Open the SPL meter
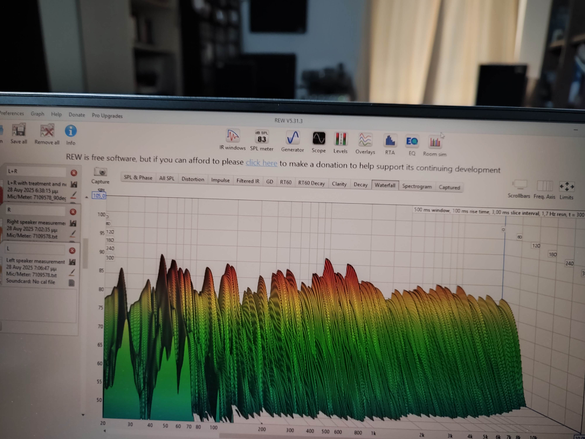This screenshot has height=439, width=585. point(262,138)
